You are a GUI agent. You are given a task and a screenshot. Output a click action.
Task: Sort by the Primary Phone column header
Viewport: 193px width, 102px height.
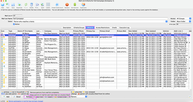pyautogui.click(x=79, y=31)
